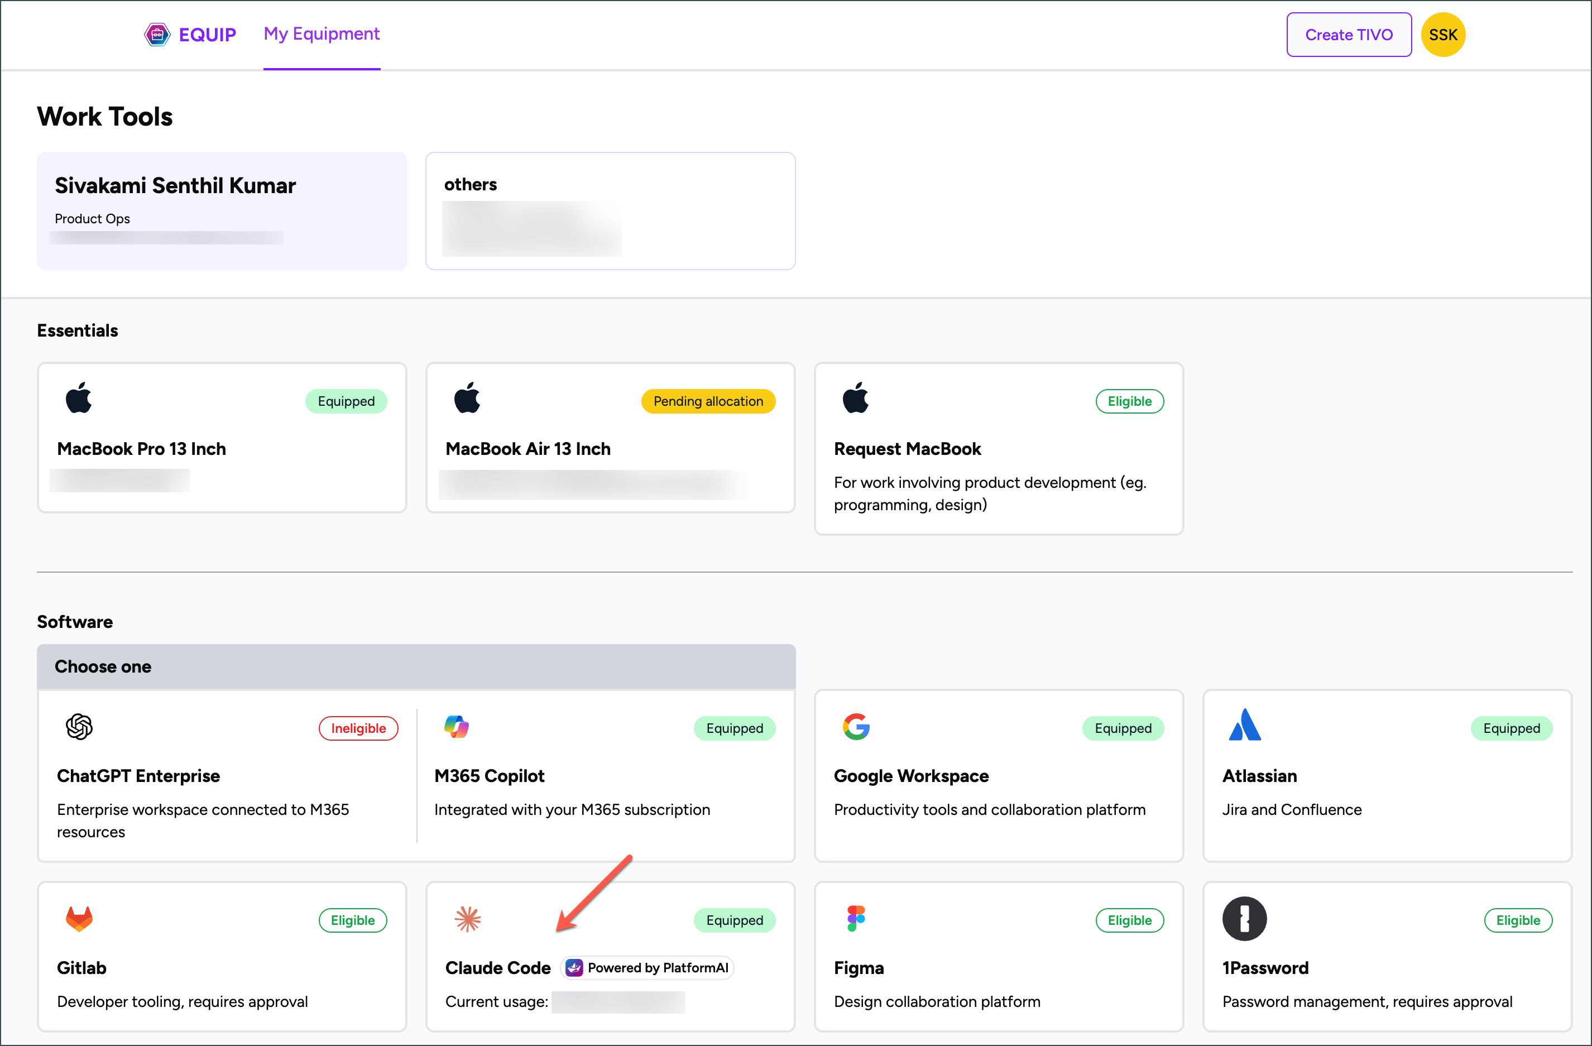Click the Jira and Confluence description

point(1292,809)
